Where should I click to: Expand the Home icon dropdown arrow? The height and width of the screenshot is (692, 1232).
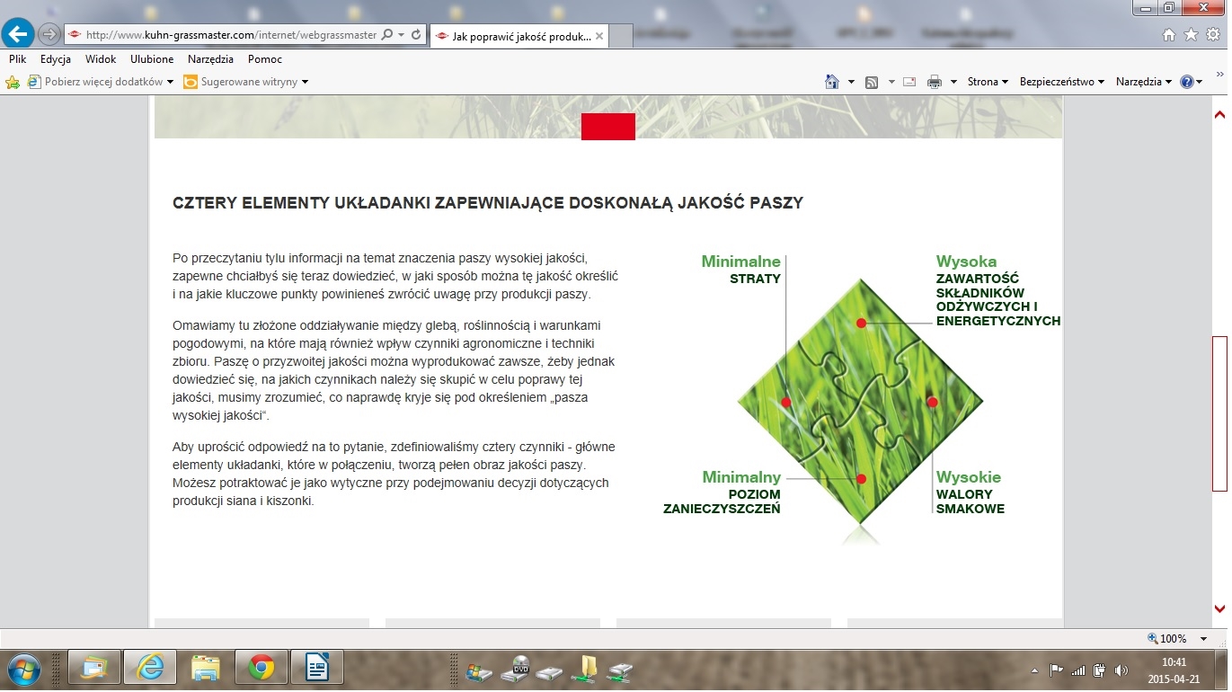tap(851, 82)
